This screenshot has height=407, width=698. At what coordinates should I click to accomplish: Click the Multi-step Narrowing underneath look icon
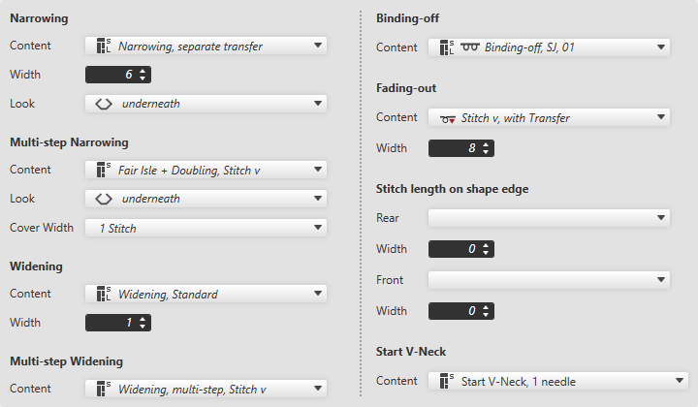(x=104, y=199)
